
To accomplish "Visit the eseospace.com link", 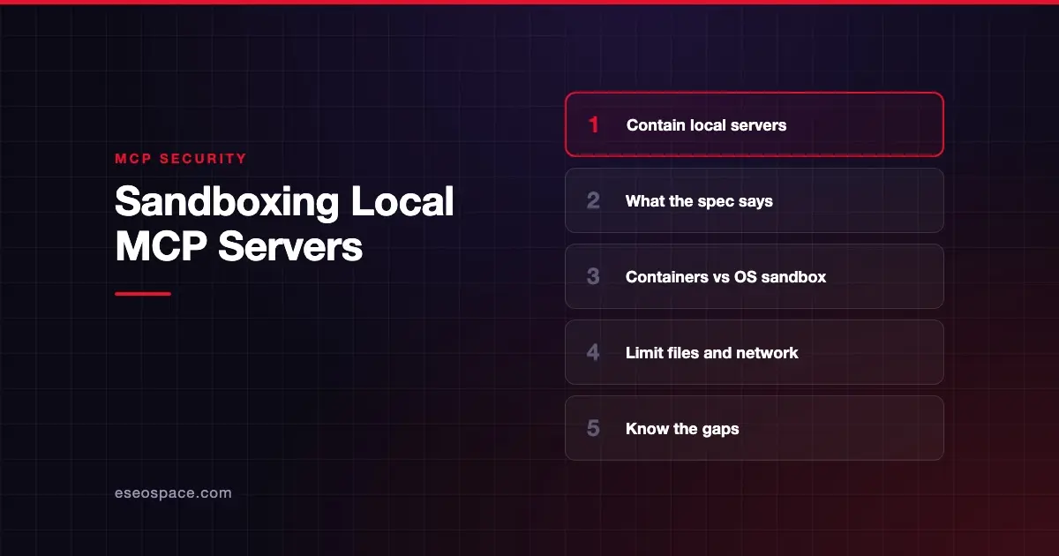I will point(173,493).
